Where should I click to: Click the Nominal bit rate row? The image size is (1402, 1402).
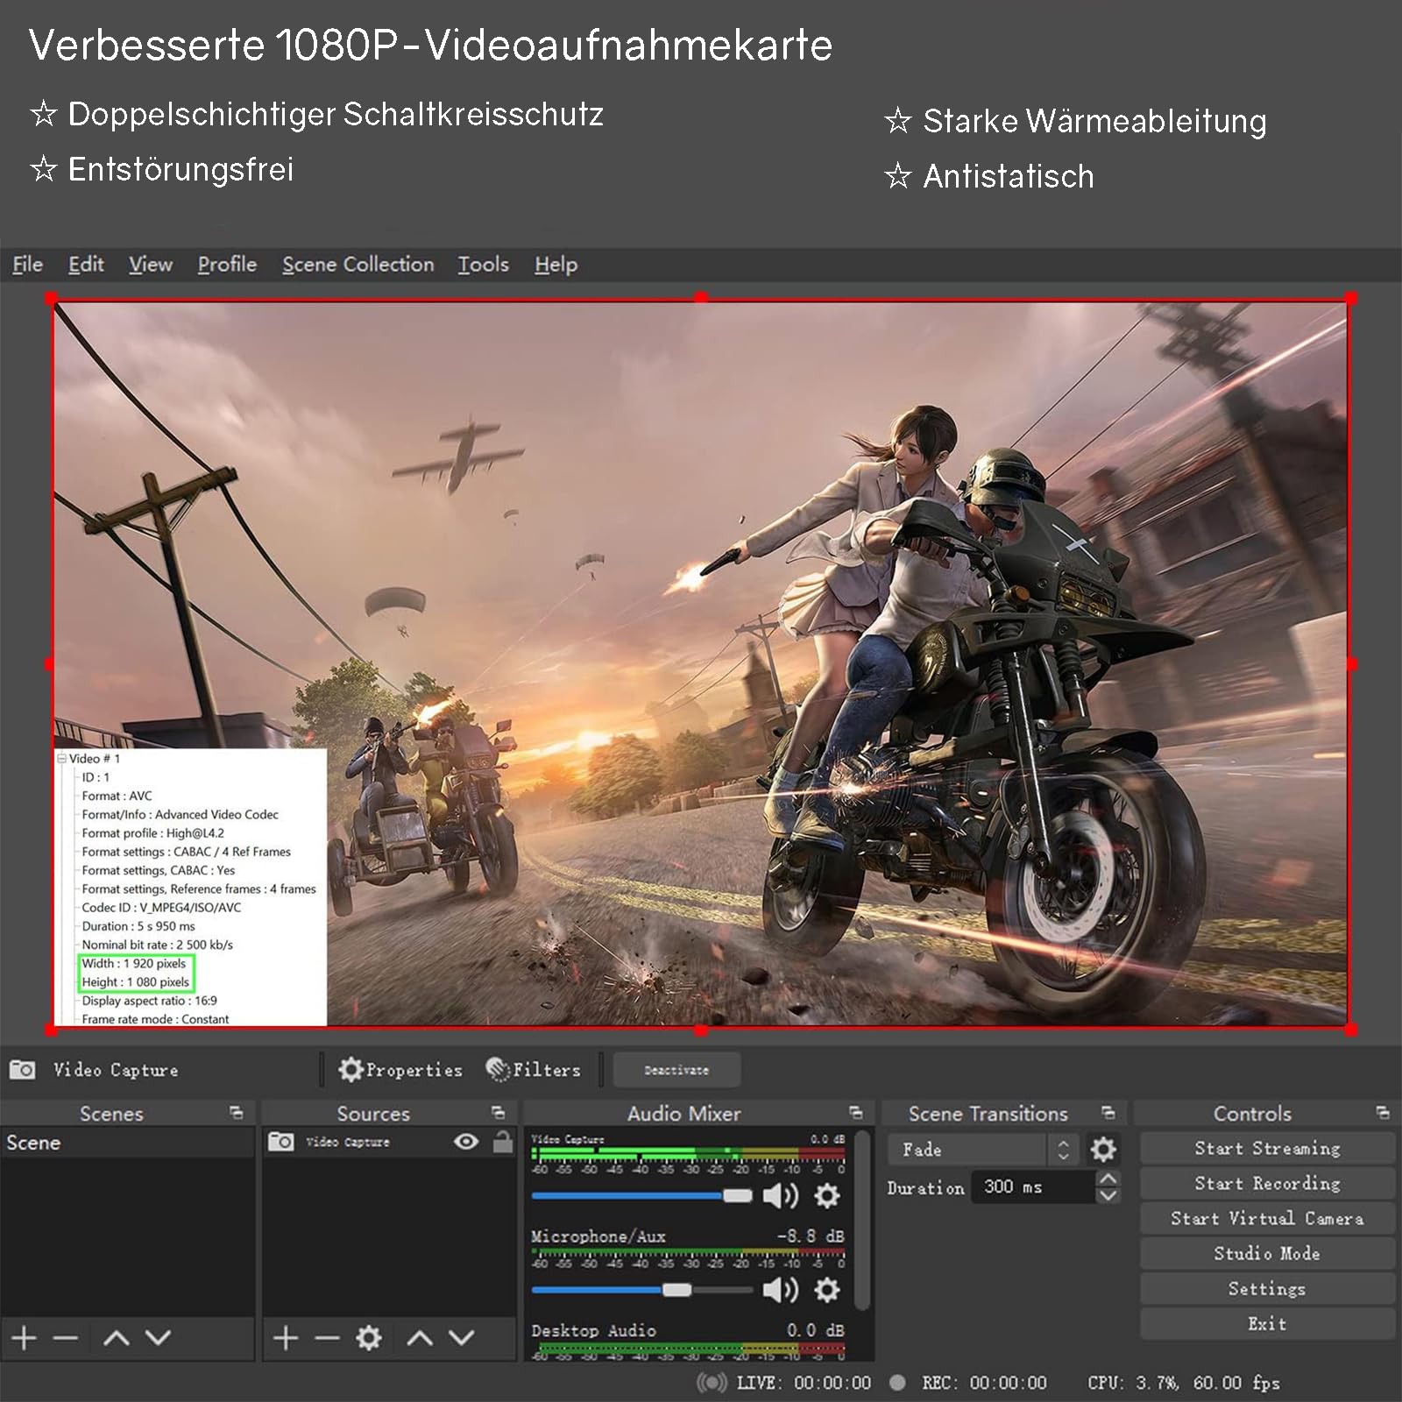click(158, 945)
